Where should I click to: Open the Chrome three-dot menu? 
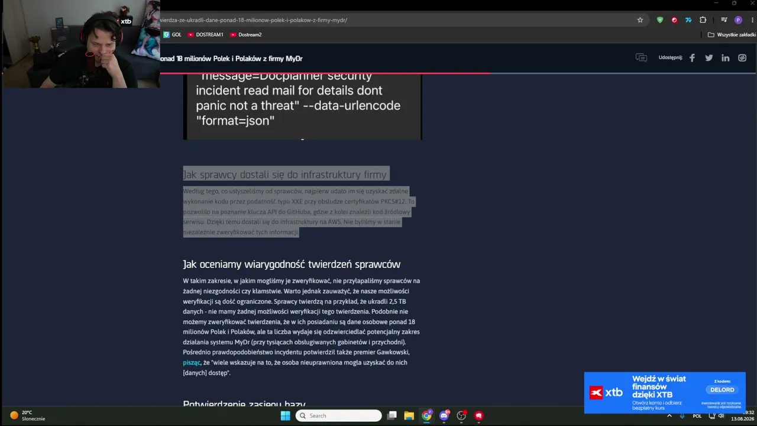pyautogui.click(x=751, y=20)
